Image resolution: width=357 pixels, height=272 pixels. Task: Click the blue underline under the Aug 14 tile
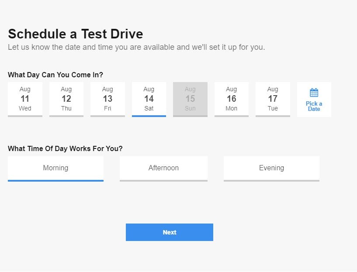pos(149,116)
